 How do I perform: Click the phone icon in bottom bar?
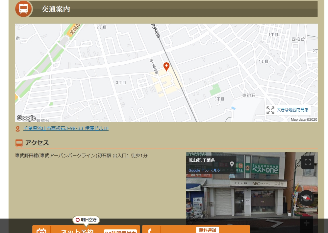coord(151,230)
